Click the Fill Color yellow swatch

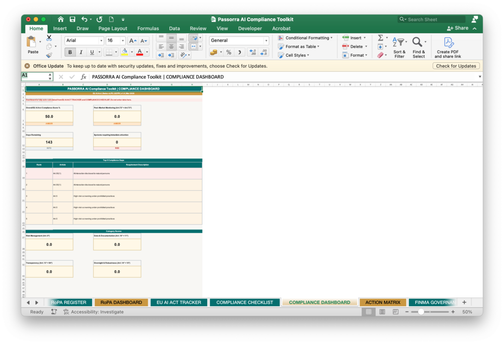pos(125,52)
